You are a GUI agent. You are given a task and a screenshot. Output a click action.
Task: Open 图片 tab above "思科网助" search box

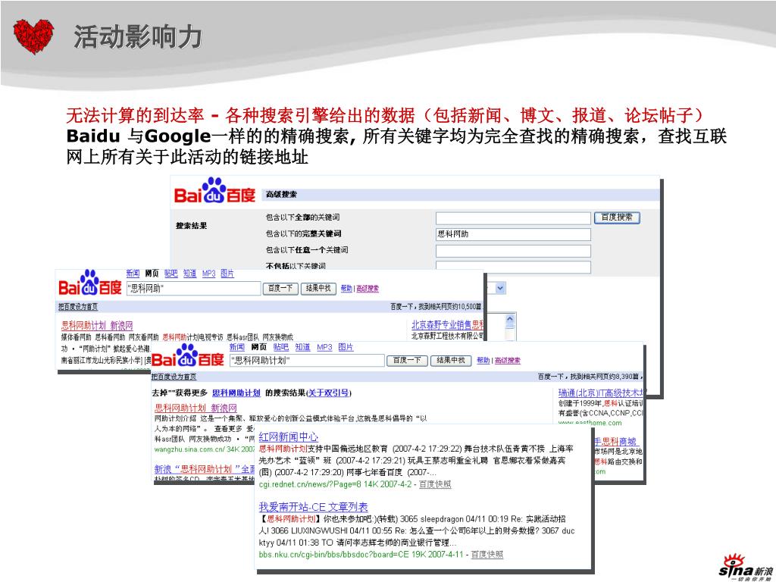227,273
